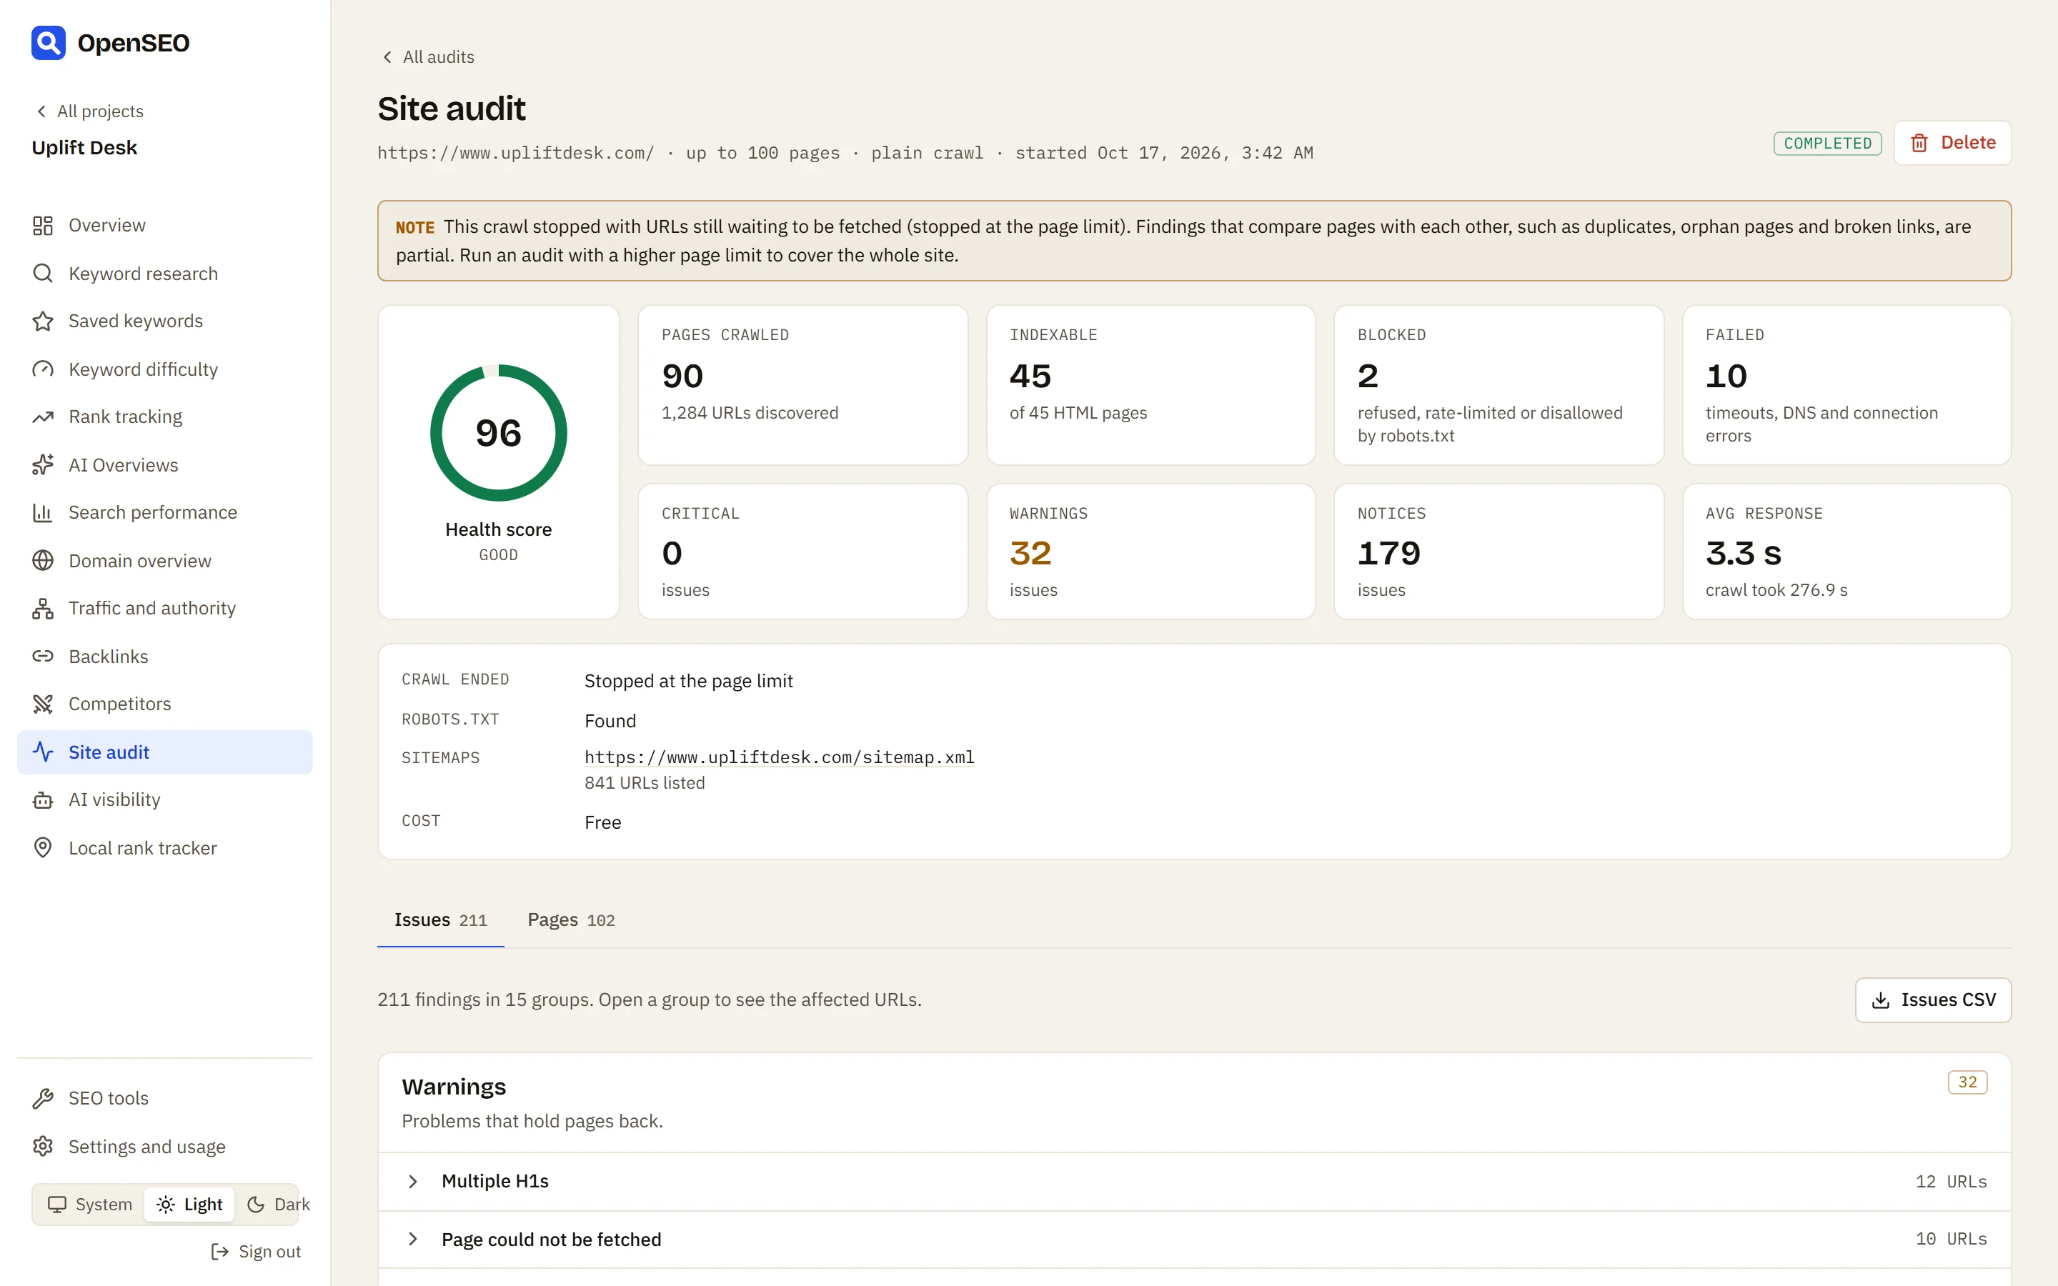Click the Local rank tracker pin icon
The width and height of the screenshot is (2058, 1286).
[43, 847]
